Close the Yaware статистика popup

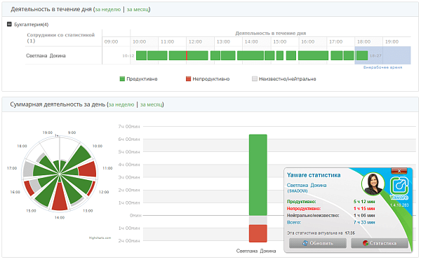399,171
